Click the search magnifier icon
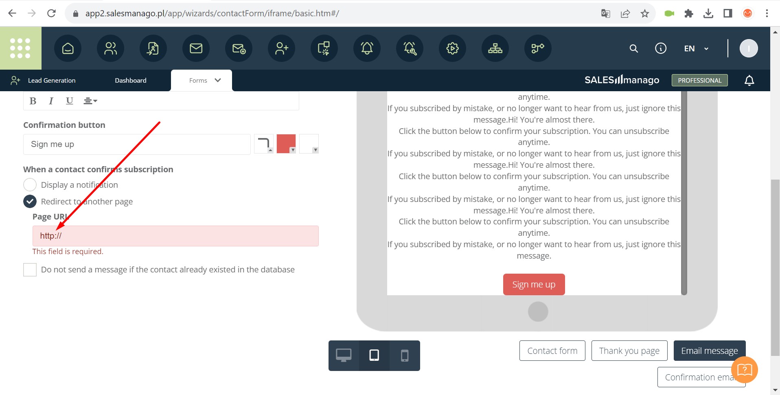 [x=633, y=48]
